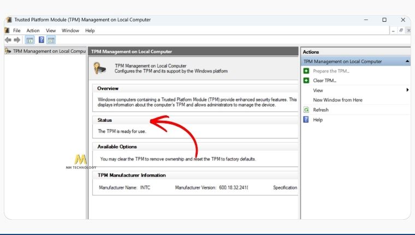Click Help link in Actions pane

click(x=318, y=120)
